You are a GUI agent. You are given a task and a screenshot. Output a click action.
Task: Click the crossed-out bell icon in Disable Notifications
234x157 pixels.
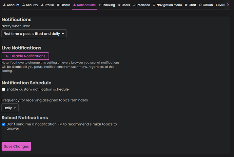[7, 56]
